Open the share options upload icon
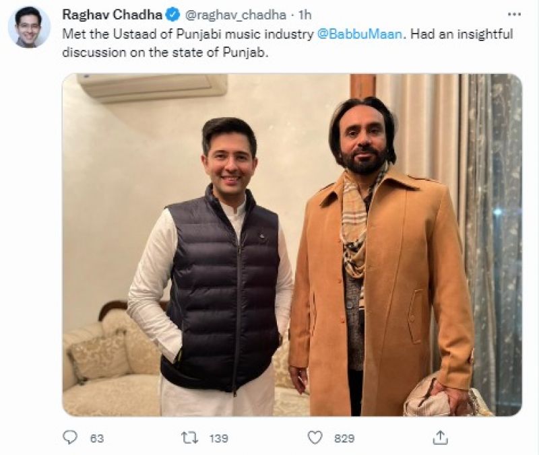Viewport: 539px width, 455px height. (x=441, y=438)
